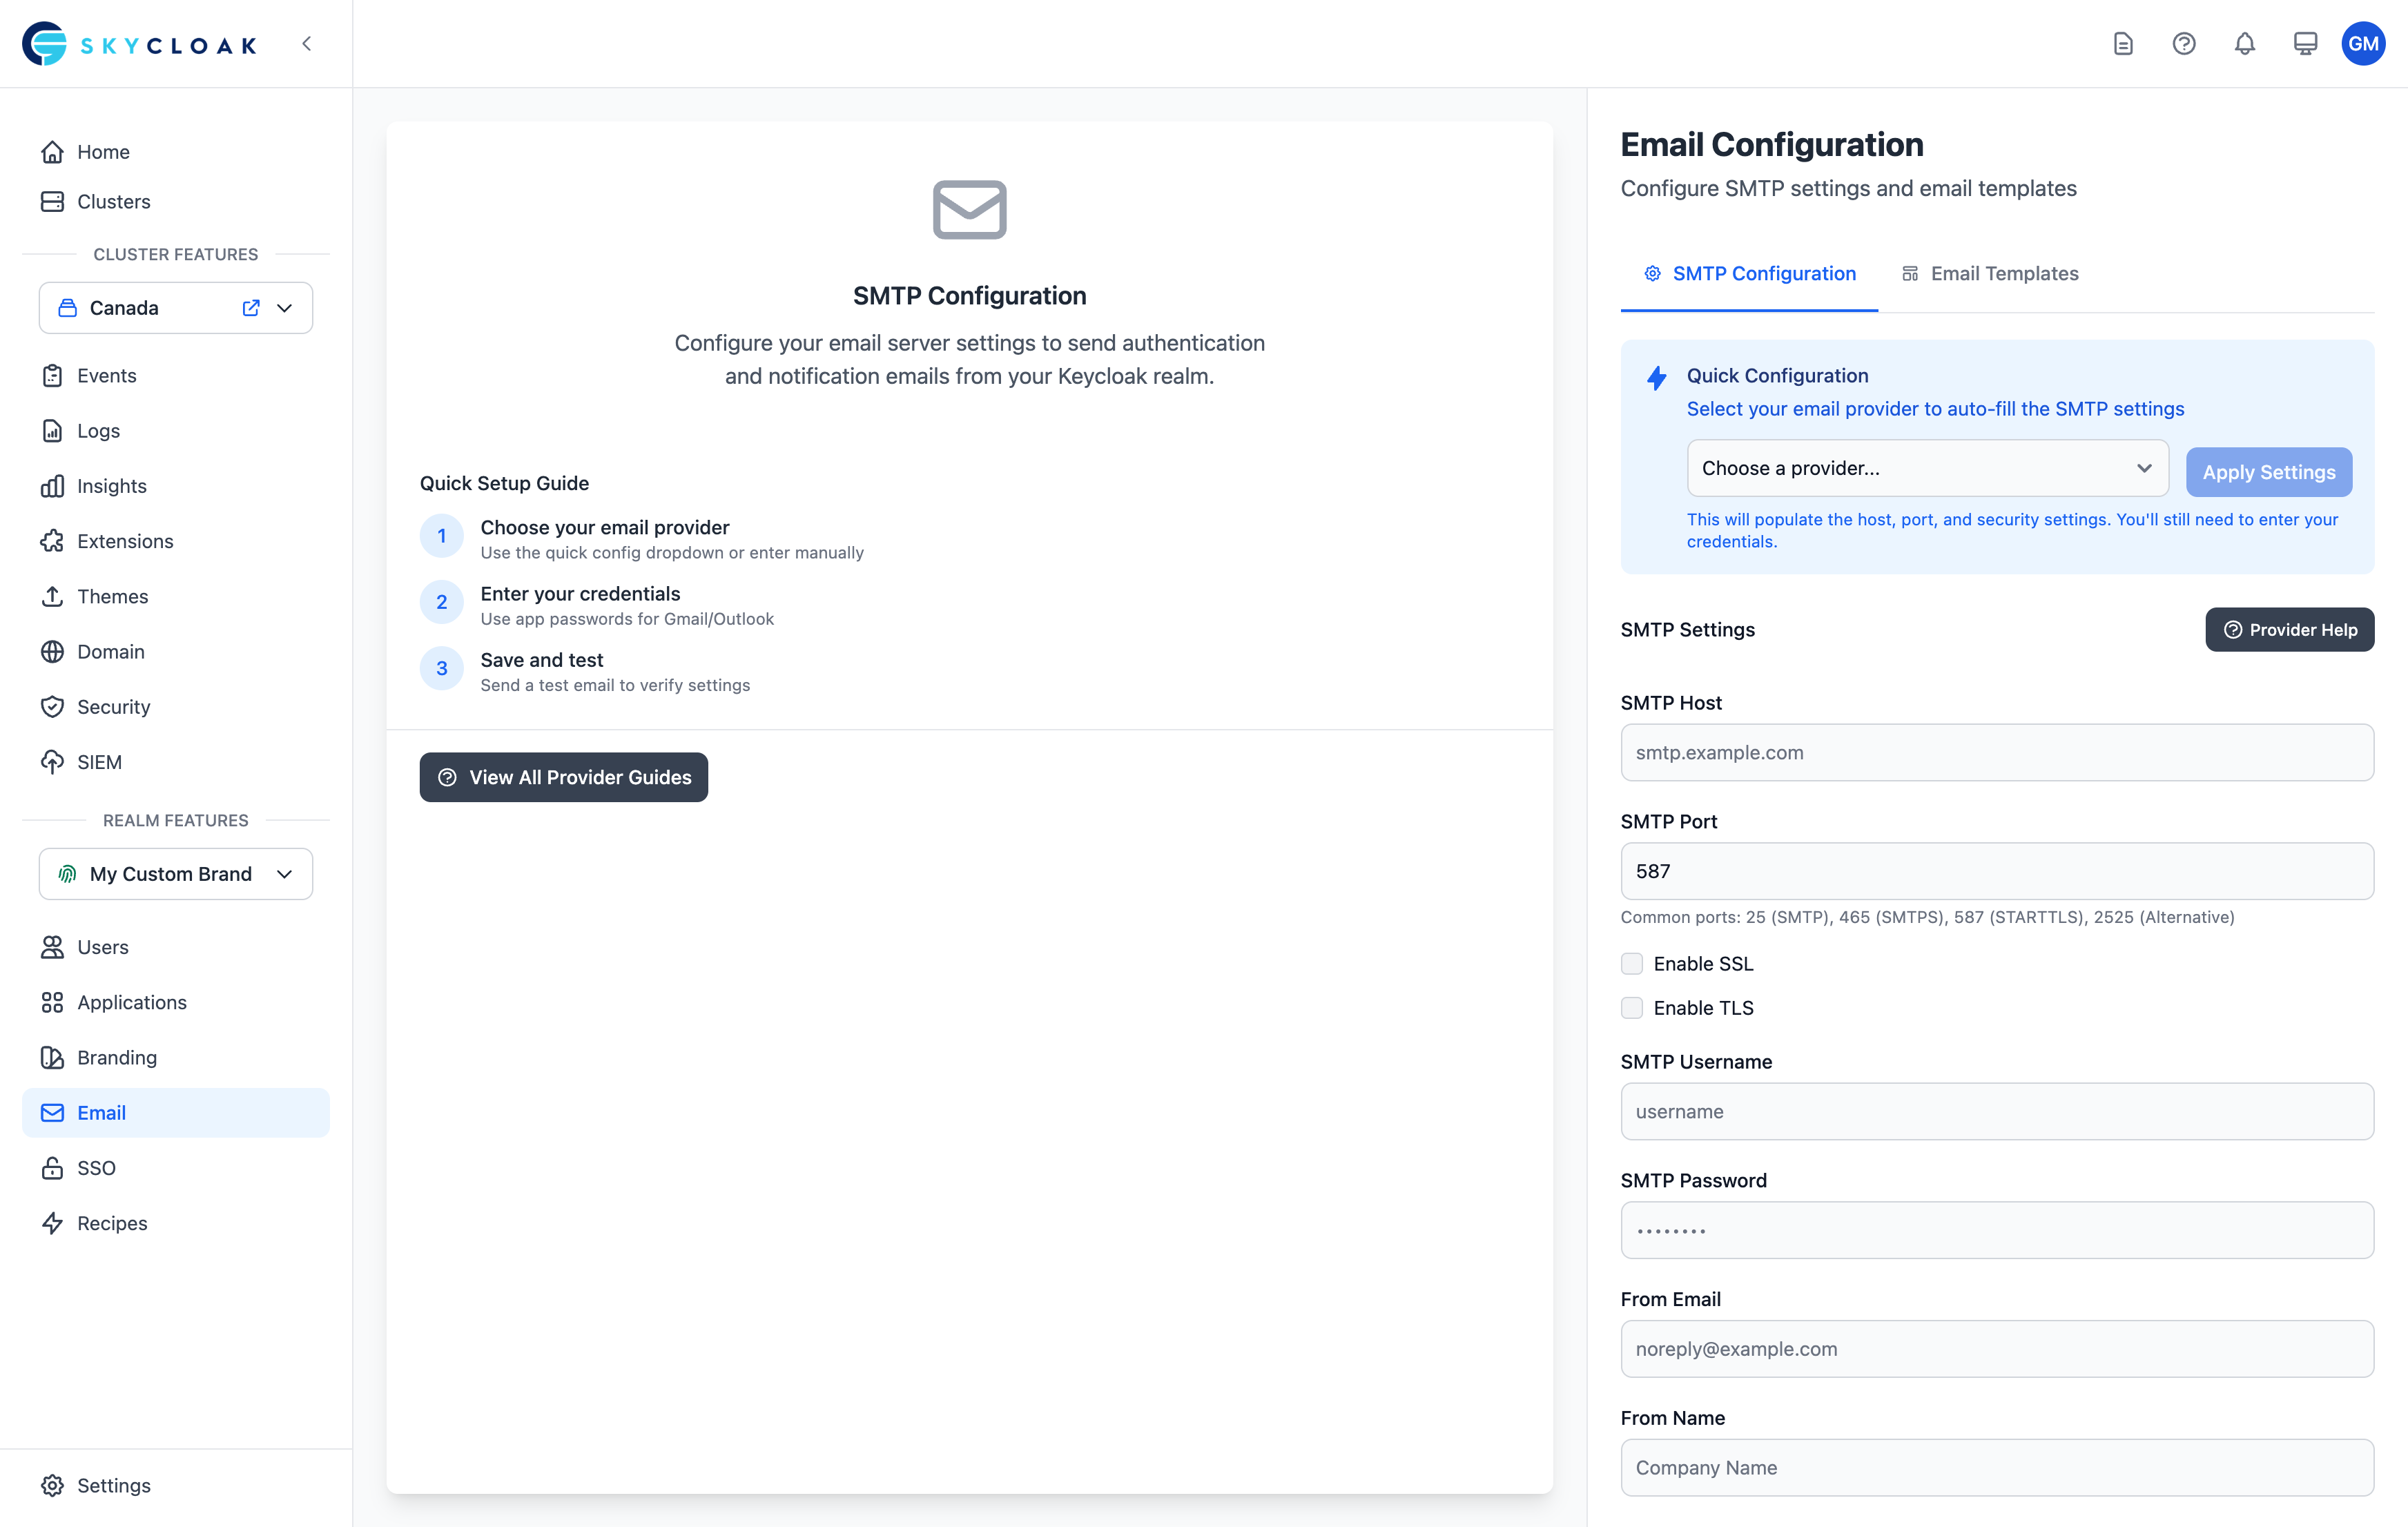The width and height of the screenshot is (2408, 1527).
Task: Click View All Provider Guides
Action: (563, 777)
